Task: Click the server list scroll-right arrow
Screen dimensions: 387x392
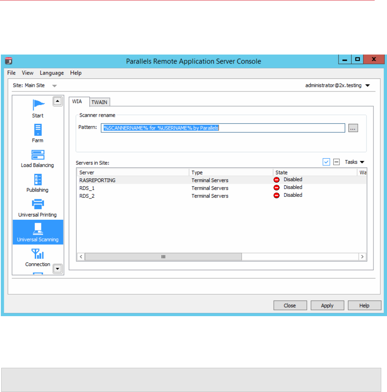Action: (362, 257)
